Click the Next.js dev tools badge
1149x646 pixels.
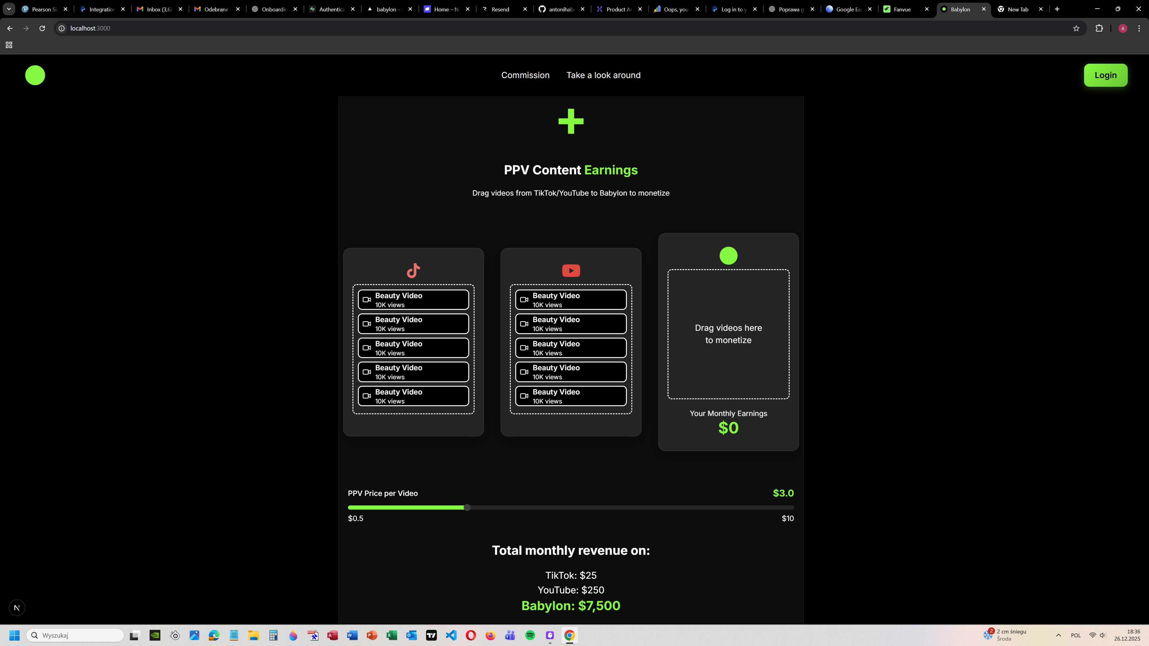[17, 608]
